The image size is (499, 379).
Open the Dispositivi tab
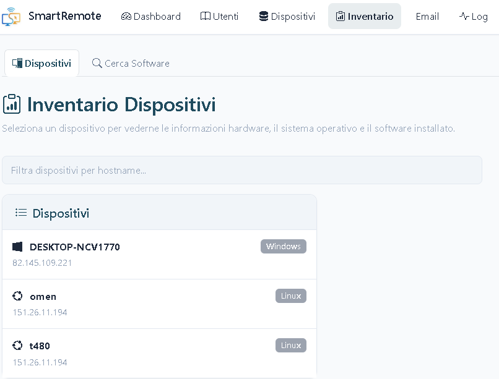(41, 62)
